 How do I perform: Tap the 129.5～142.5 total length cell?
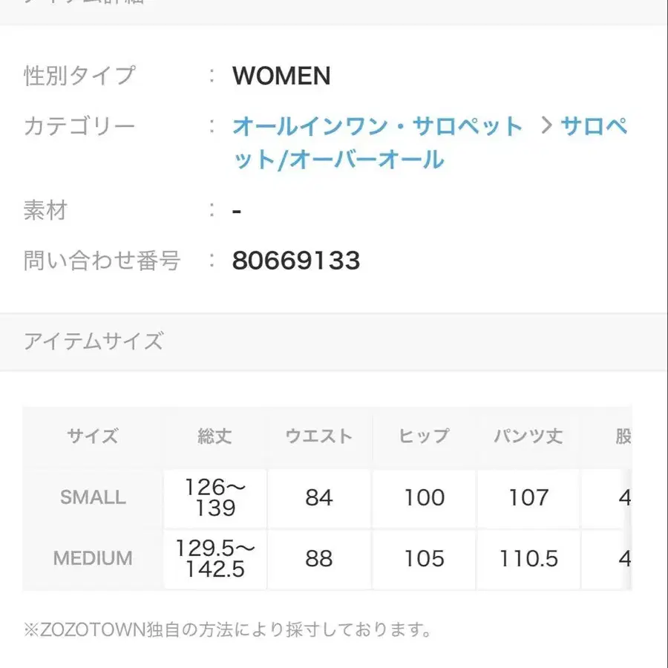tap(216, 558)
